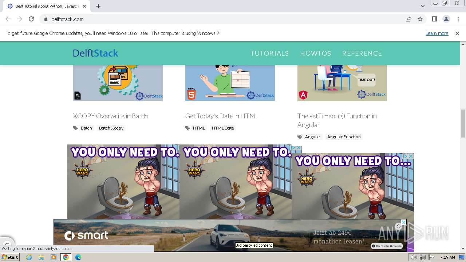Expand the tab search chevron
The width and height of the screenshot is (466, 262).
[x=422, y=6]
